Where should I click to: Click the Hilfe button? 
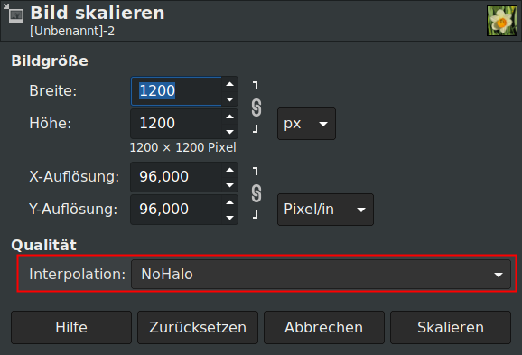click(71, 327)
